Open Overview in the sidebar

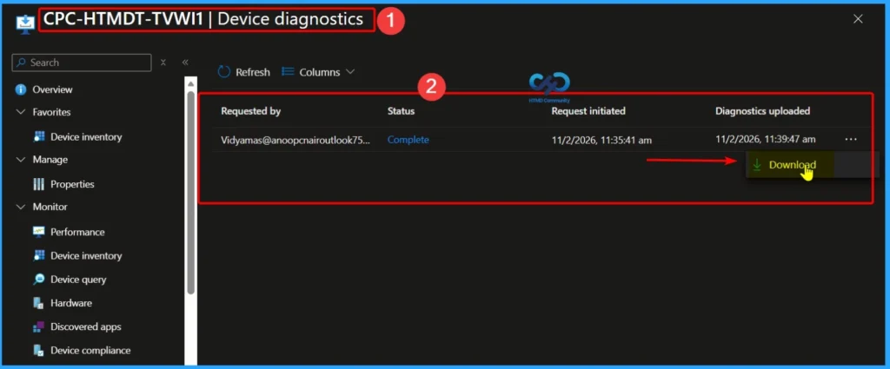52,89
